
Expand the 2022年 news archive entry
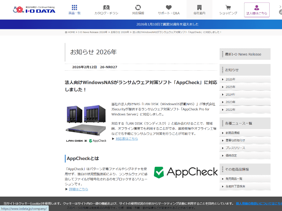tap(245, 110)
